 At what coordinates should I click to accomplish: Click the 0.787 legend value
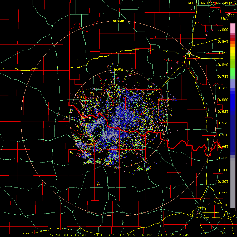[223, 76]
